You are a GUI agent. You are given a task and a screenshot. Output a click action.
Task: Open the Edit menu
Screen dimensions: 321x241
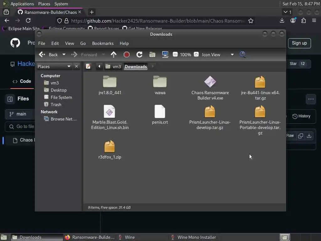(55, 43)
